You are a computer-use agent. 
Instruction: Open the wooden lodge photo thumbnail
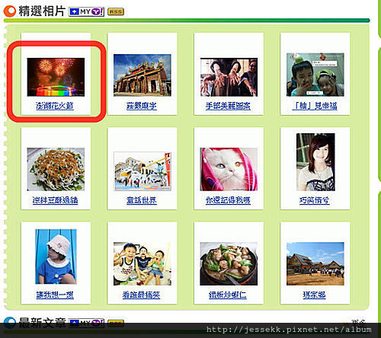tap(315, 263)
